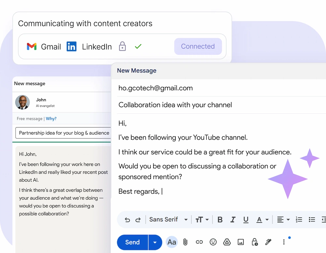This screenshot has width=326, height=253.
Task: Click the subject field Collaboration idea
Action: click(x=221, y=105)
